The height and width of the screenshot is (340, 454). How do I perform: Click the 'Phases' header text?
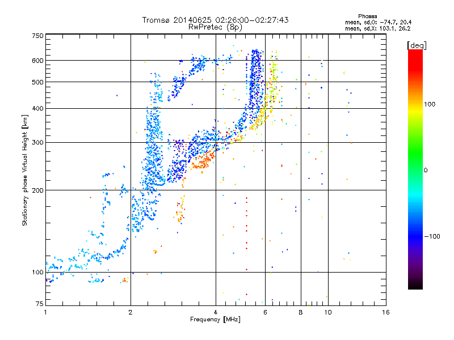click(x=367, y=16)
